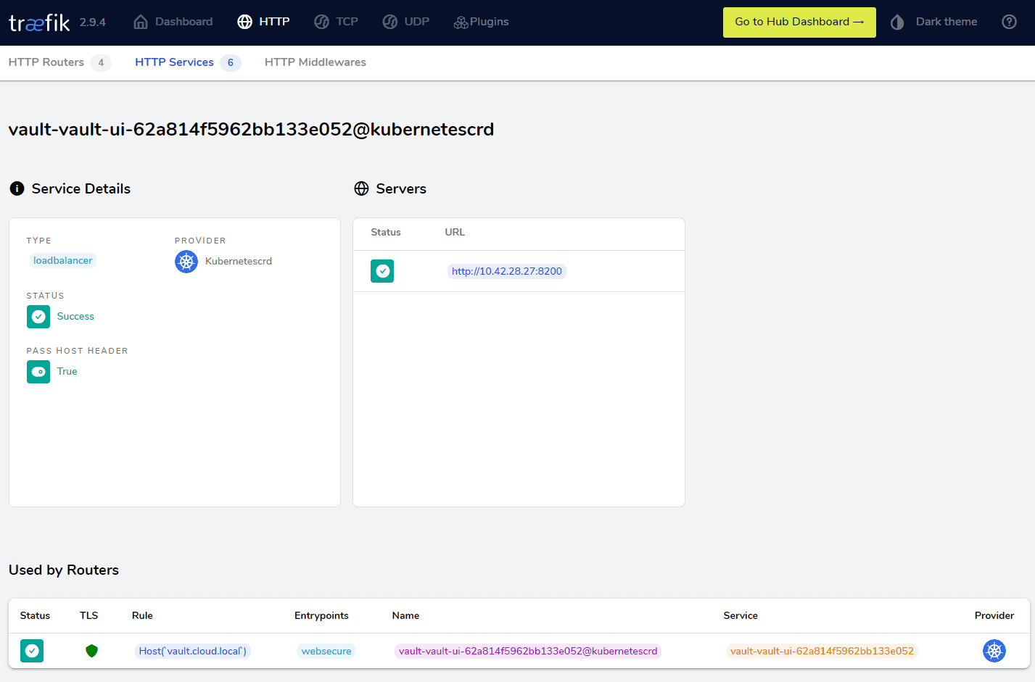This screenshot has height=682, width=1035.
Task: Toggle the Pass Host Header switch
Action: coord(38,372)
